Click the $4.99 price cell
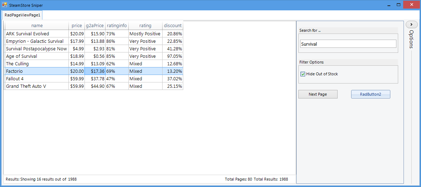This screenshot has width=421, height=187. coord(77,49)
